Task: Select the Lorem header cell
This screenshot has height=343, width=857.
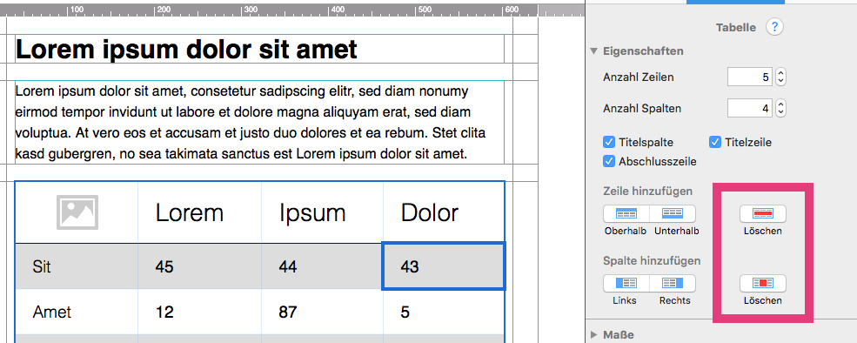Action: (199, 212)
